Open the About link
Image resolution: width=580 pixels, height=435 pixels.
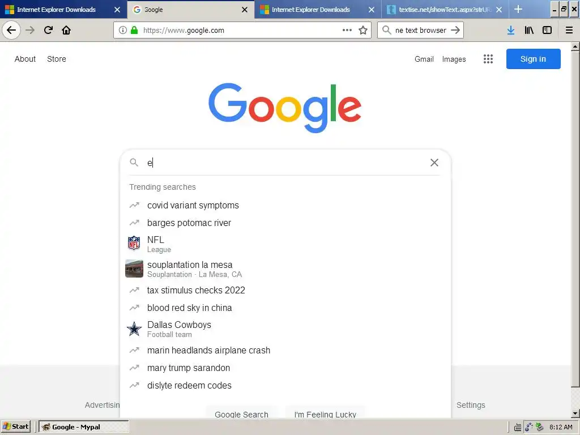[25, 59]
